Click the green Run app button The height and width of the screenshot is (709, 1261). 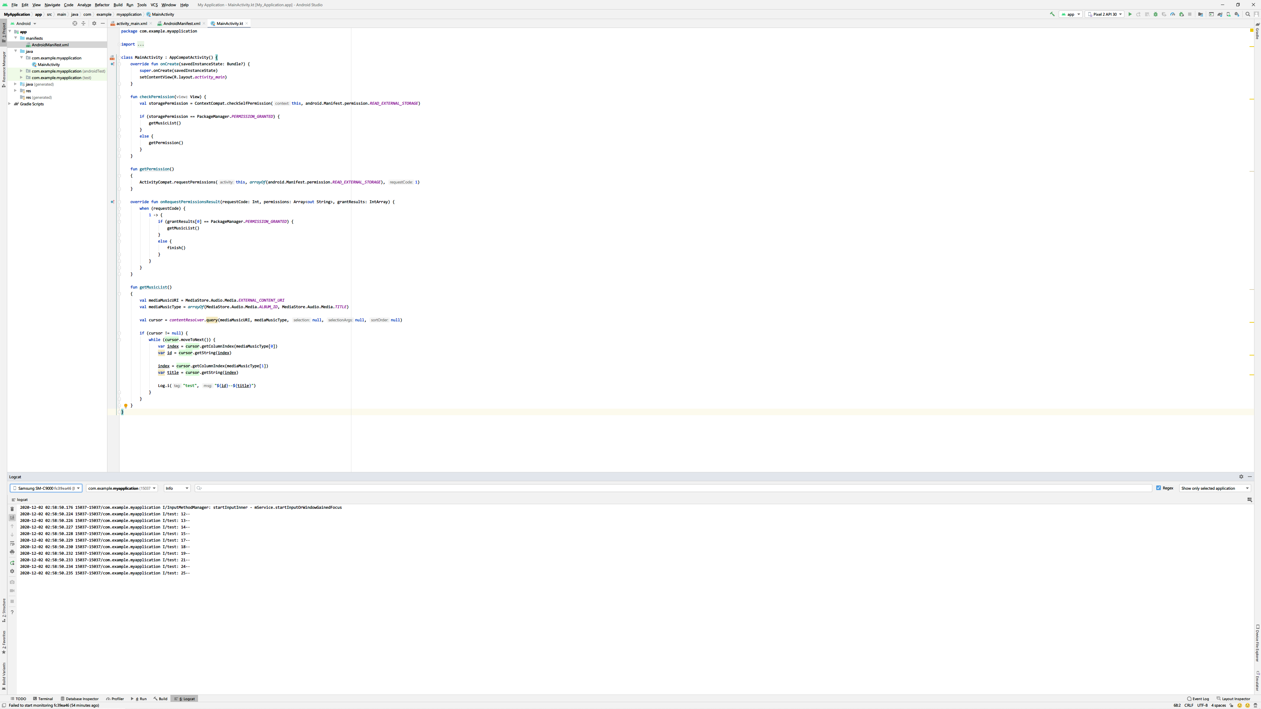(x=1130, y=14)
